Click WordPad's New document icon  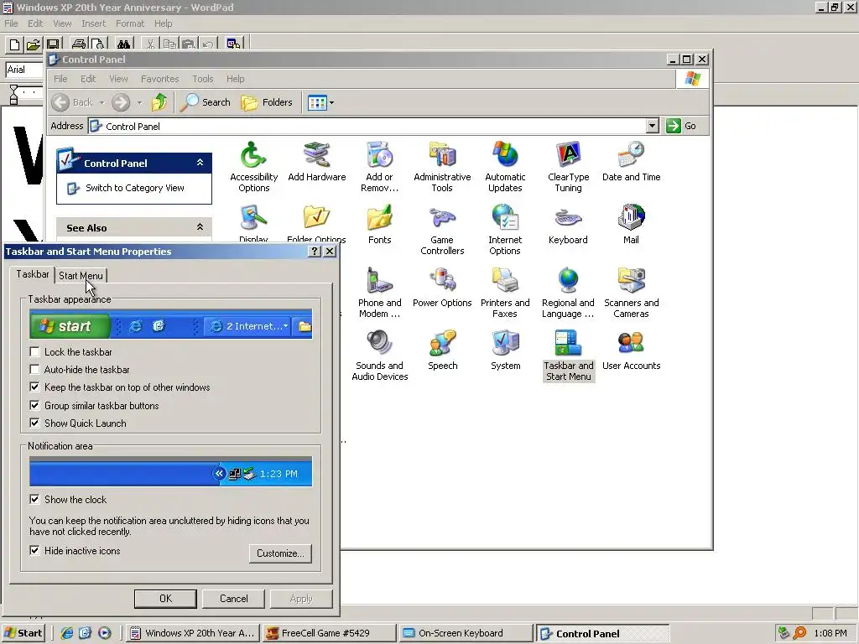15,44
